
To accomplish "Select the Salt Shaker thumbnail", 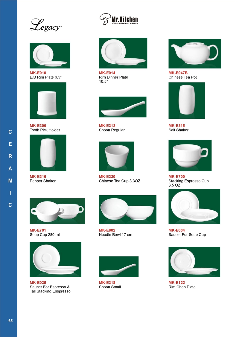I will (x=187, y=100).
